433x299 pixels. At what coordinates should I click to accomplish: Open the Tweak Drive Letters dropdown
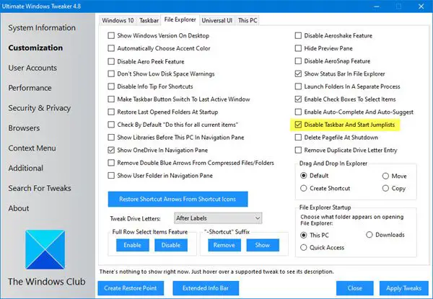pos(218,218)
